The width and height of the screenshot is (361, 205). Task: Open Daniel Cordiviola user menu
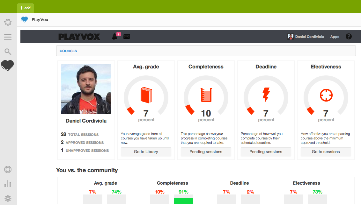click(310, 37)
